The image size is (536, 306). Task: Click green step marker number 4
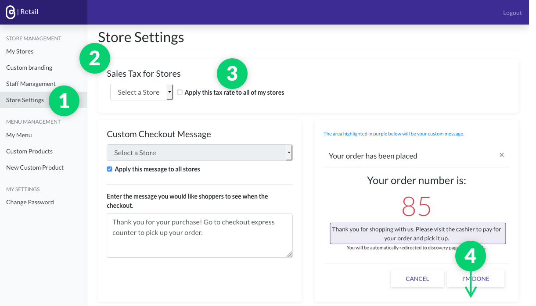(471, 256)
